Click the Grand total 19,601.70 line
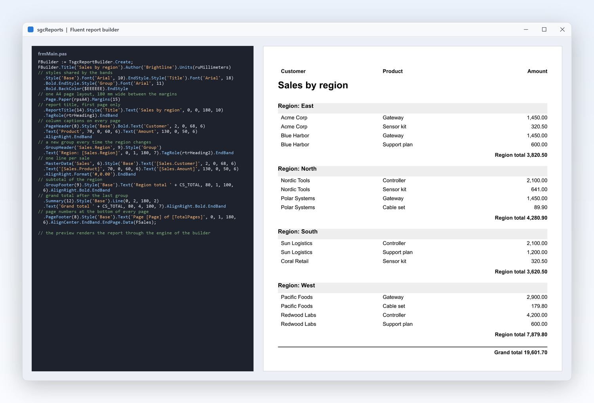Image resolution: width=594 pixels, height=403 pixels. pyautogui.click(x=521, y=353)
